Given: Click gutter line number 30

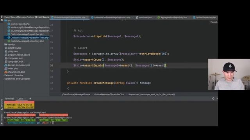Looking at the screenshot, I should 52,65.
